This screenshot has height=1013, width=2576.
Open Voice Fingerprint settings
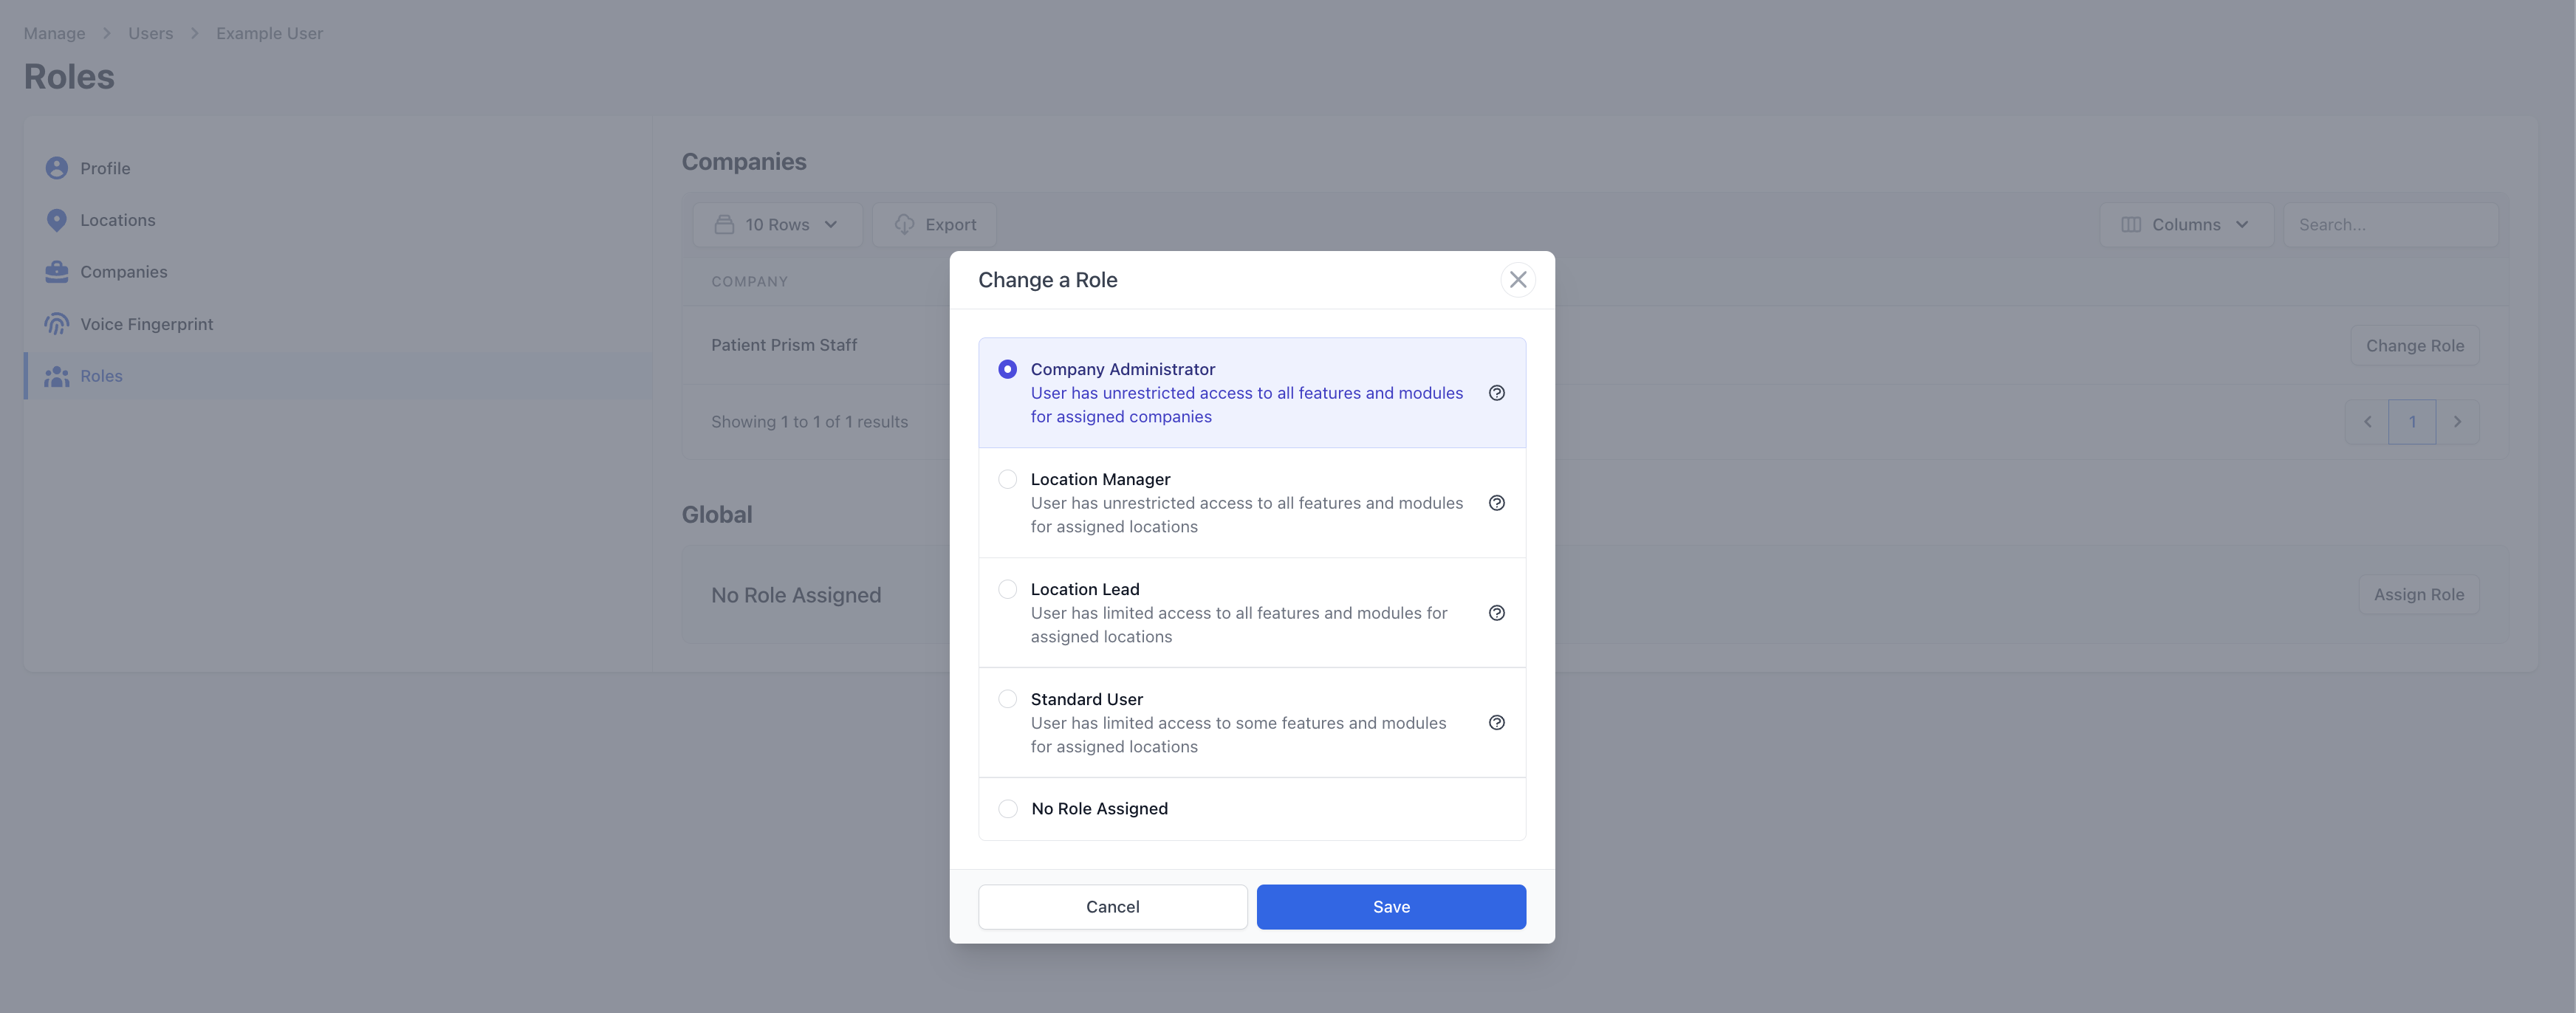(340, 324)
